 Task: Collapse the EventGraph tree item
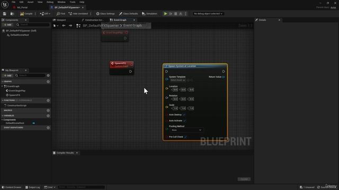point(2,86)
